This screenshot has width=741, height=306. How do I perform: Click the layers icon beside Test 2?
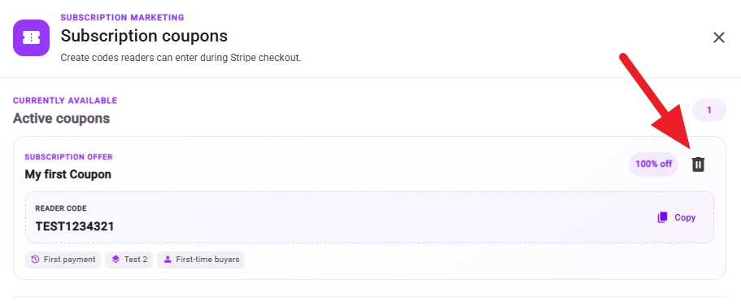116,260
